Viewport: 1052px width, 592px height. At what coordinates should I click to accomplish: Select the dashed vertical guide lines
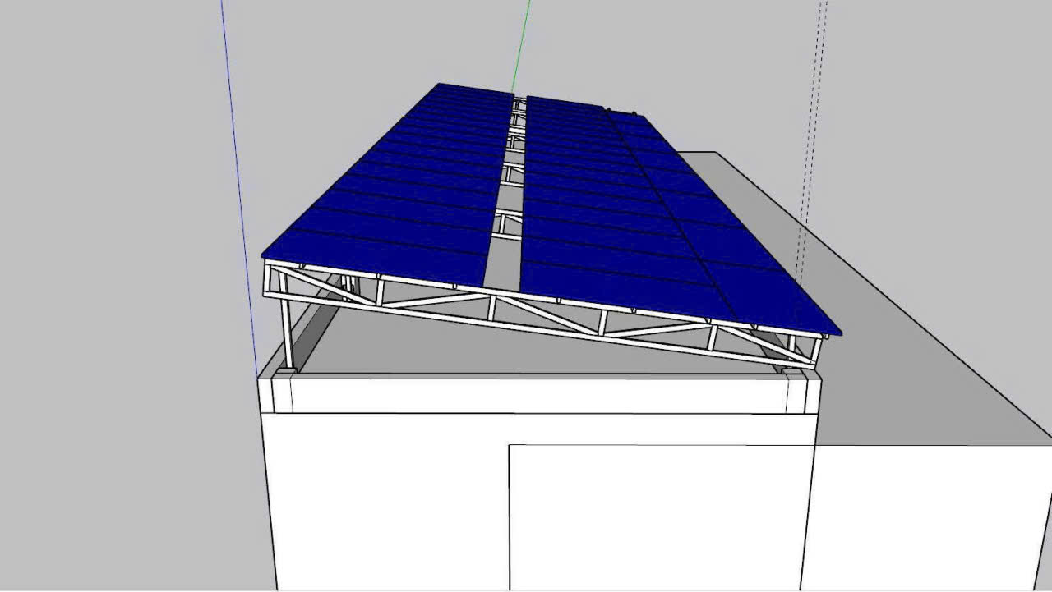click(x=814, y=123)
